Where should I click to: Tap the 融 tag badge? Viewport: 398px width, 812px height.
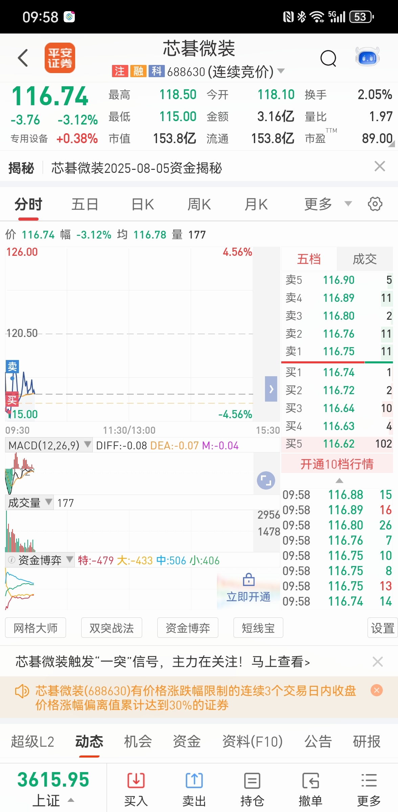[x=138, y=71]
